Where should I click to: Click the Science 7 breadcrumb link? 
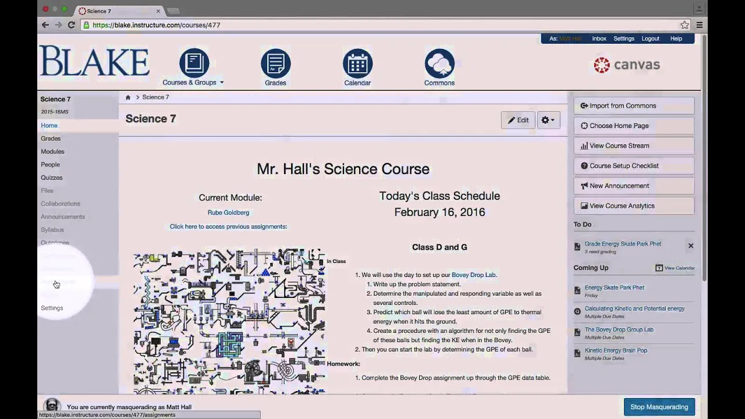155,97
